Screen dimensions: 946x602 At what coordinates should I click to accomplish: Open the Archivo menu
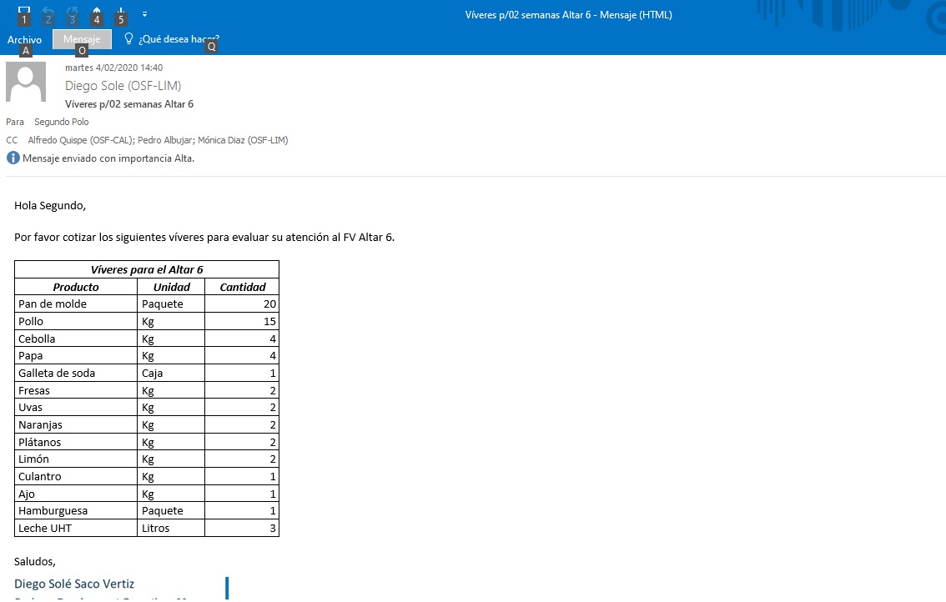tap(24, 39)
